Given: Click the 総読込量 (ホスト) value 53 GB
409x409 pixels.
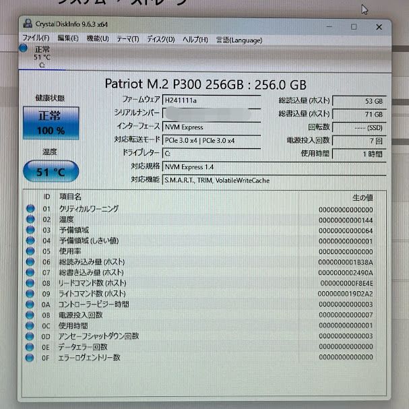Looking at the screenshot, I should coord(359,101).
